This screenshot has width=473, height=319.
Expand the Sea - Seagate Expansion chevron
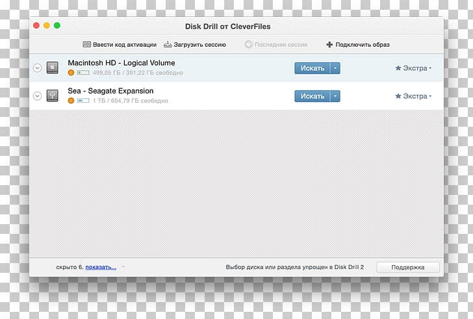(37, 96)
